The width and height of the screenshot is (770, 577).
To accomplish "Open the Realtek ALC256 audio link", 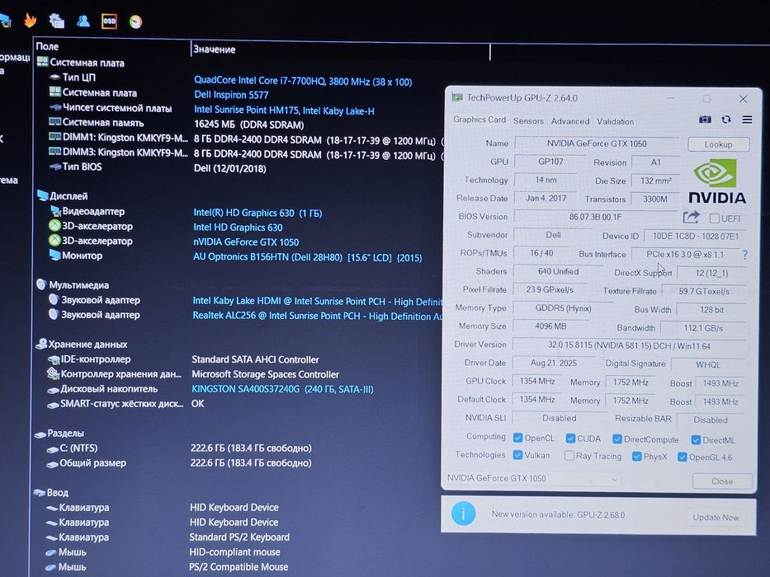I will [x=317, y=316].
